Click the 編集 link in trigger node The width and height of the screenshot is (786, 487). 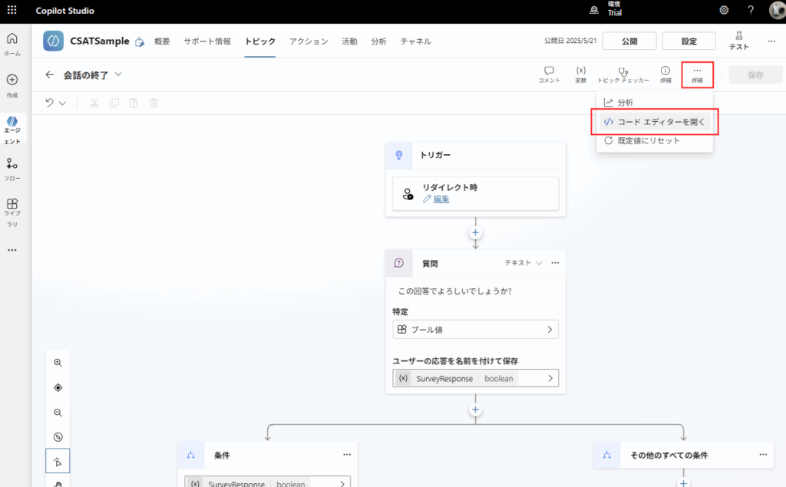click(441, 199)
